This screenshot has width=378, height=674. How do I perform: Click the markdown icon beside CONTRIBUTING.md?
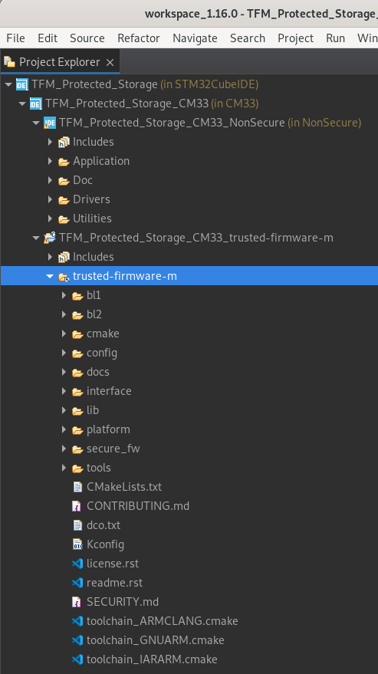(x=77, y=506)
